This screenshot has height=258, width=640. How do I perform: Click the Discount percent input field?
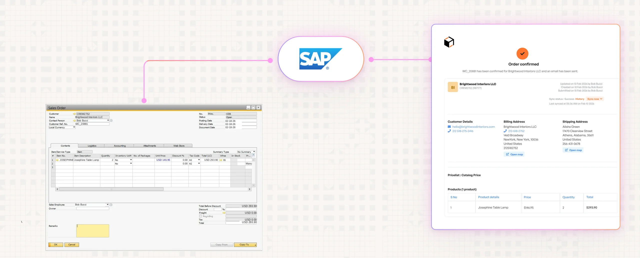(x=218, y=209)
